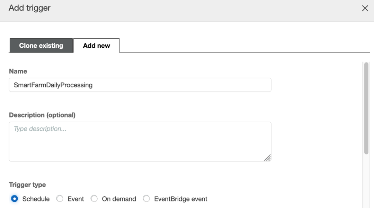Click the Name field label
Screen dimensions: 374x208
click(18, 71)
